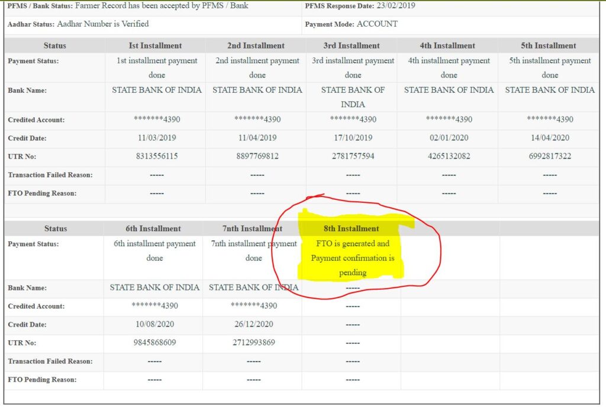
Task: Select the 1st Installment column header
Action: tap(155, 46)
